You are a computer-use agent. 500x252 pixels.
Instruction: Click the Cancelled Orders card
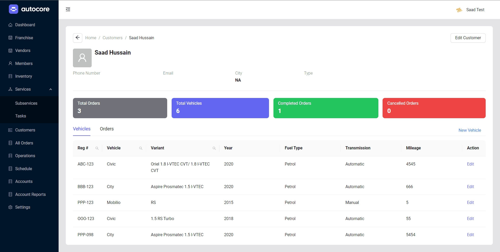click(434, 108)
